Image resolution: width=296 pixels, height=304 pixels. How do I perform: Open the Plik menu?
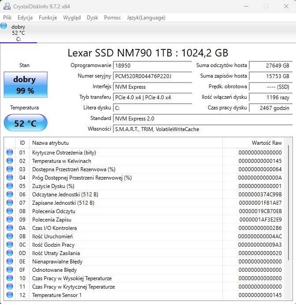click(7, 18)
